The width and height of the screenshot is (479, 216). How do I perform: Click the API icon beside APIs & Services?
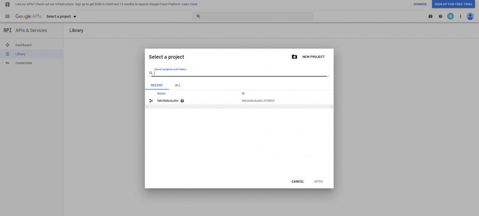[8, 31]
